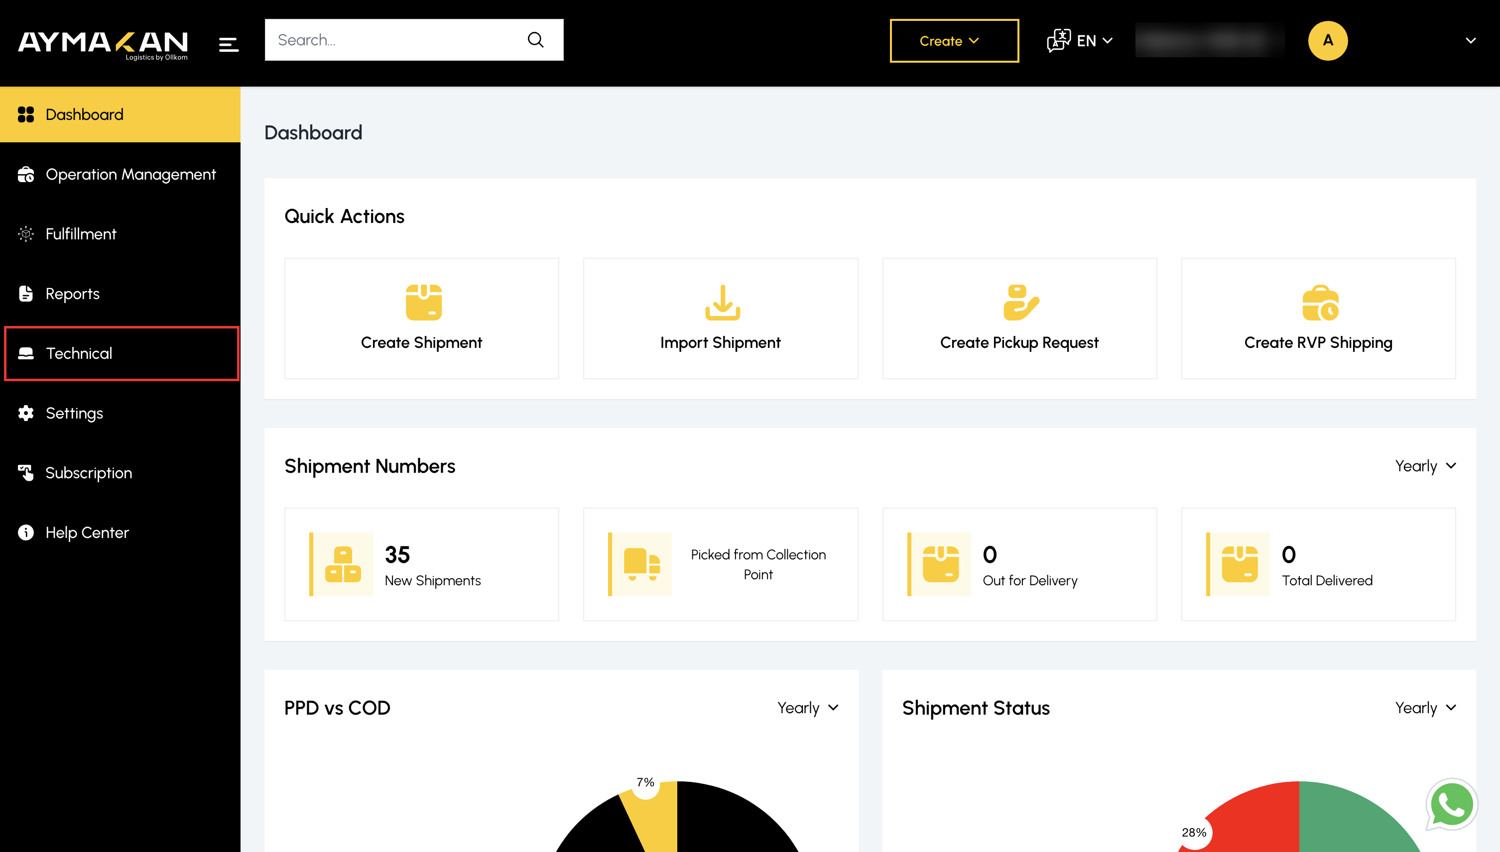Select Dashboard in the sidebar

pyautogui.click(x=120, y=114)
